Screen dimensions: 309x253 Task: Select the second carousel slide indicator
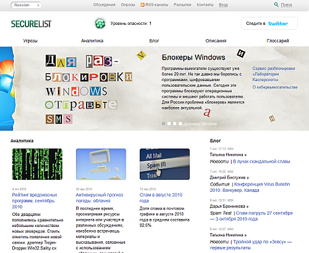point(169,123)
